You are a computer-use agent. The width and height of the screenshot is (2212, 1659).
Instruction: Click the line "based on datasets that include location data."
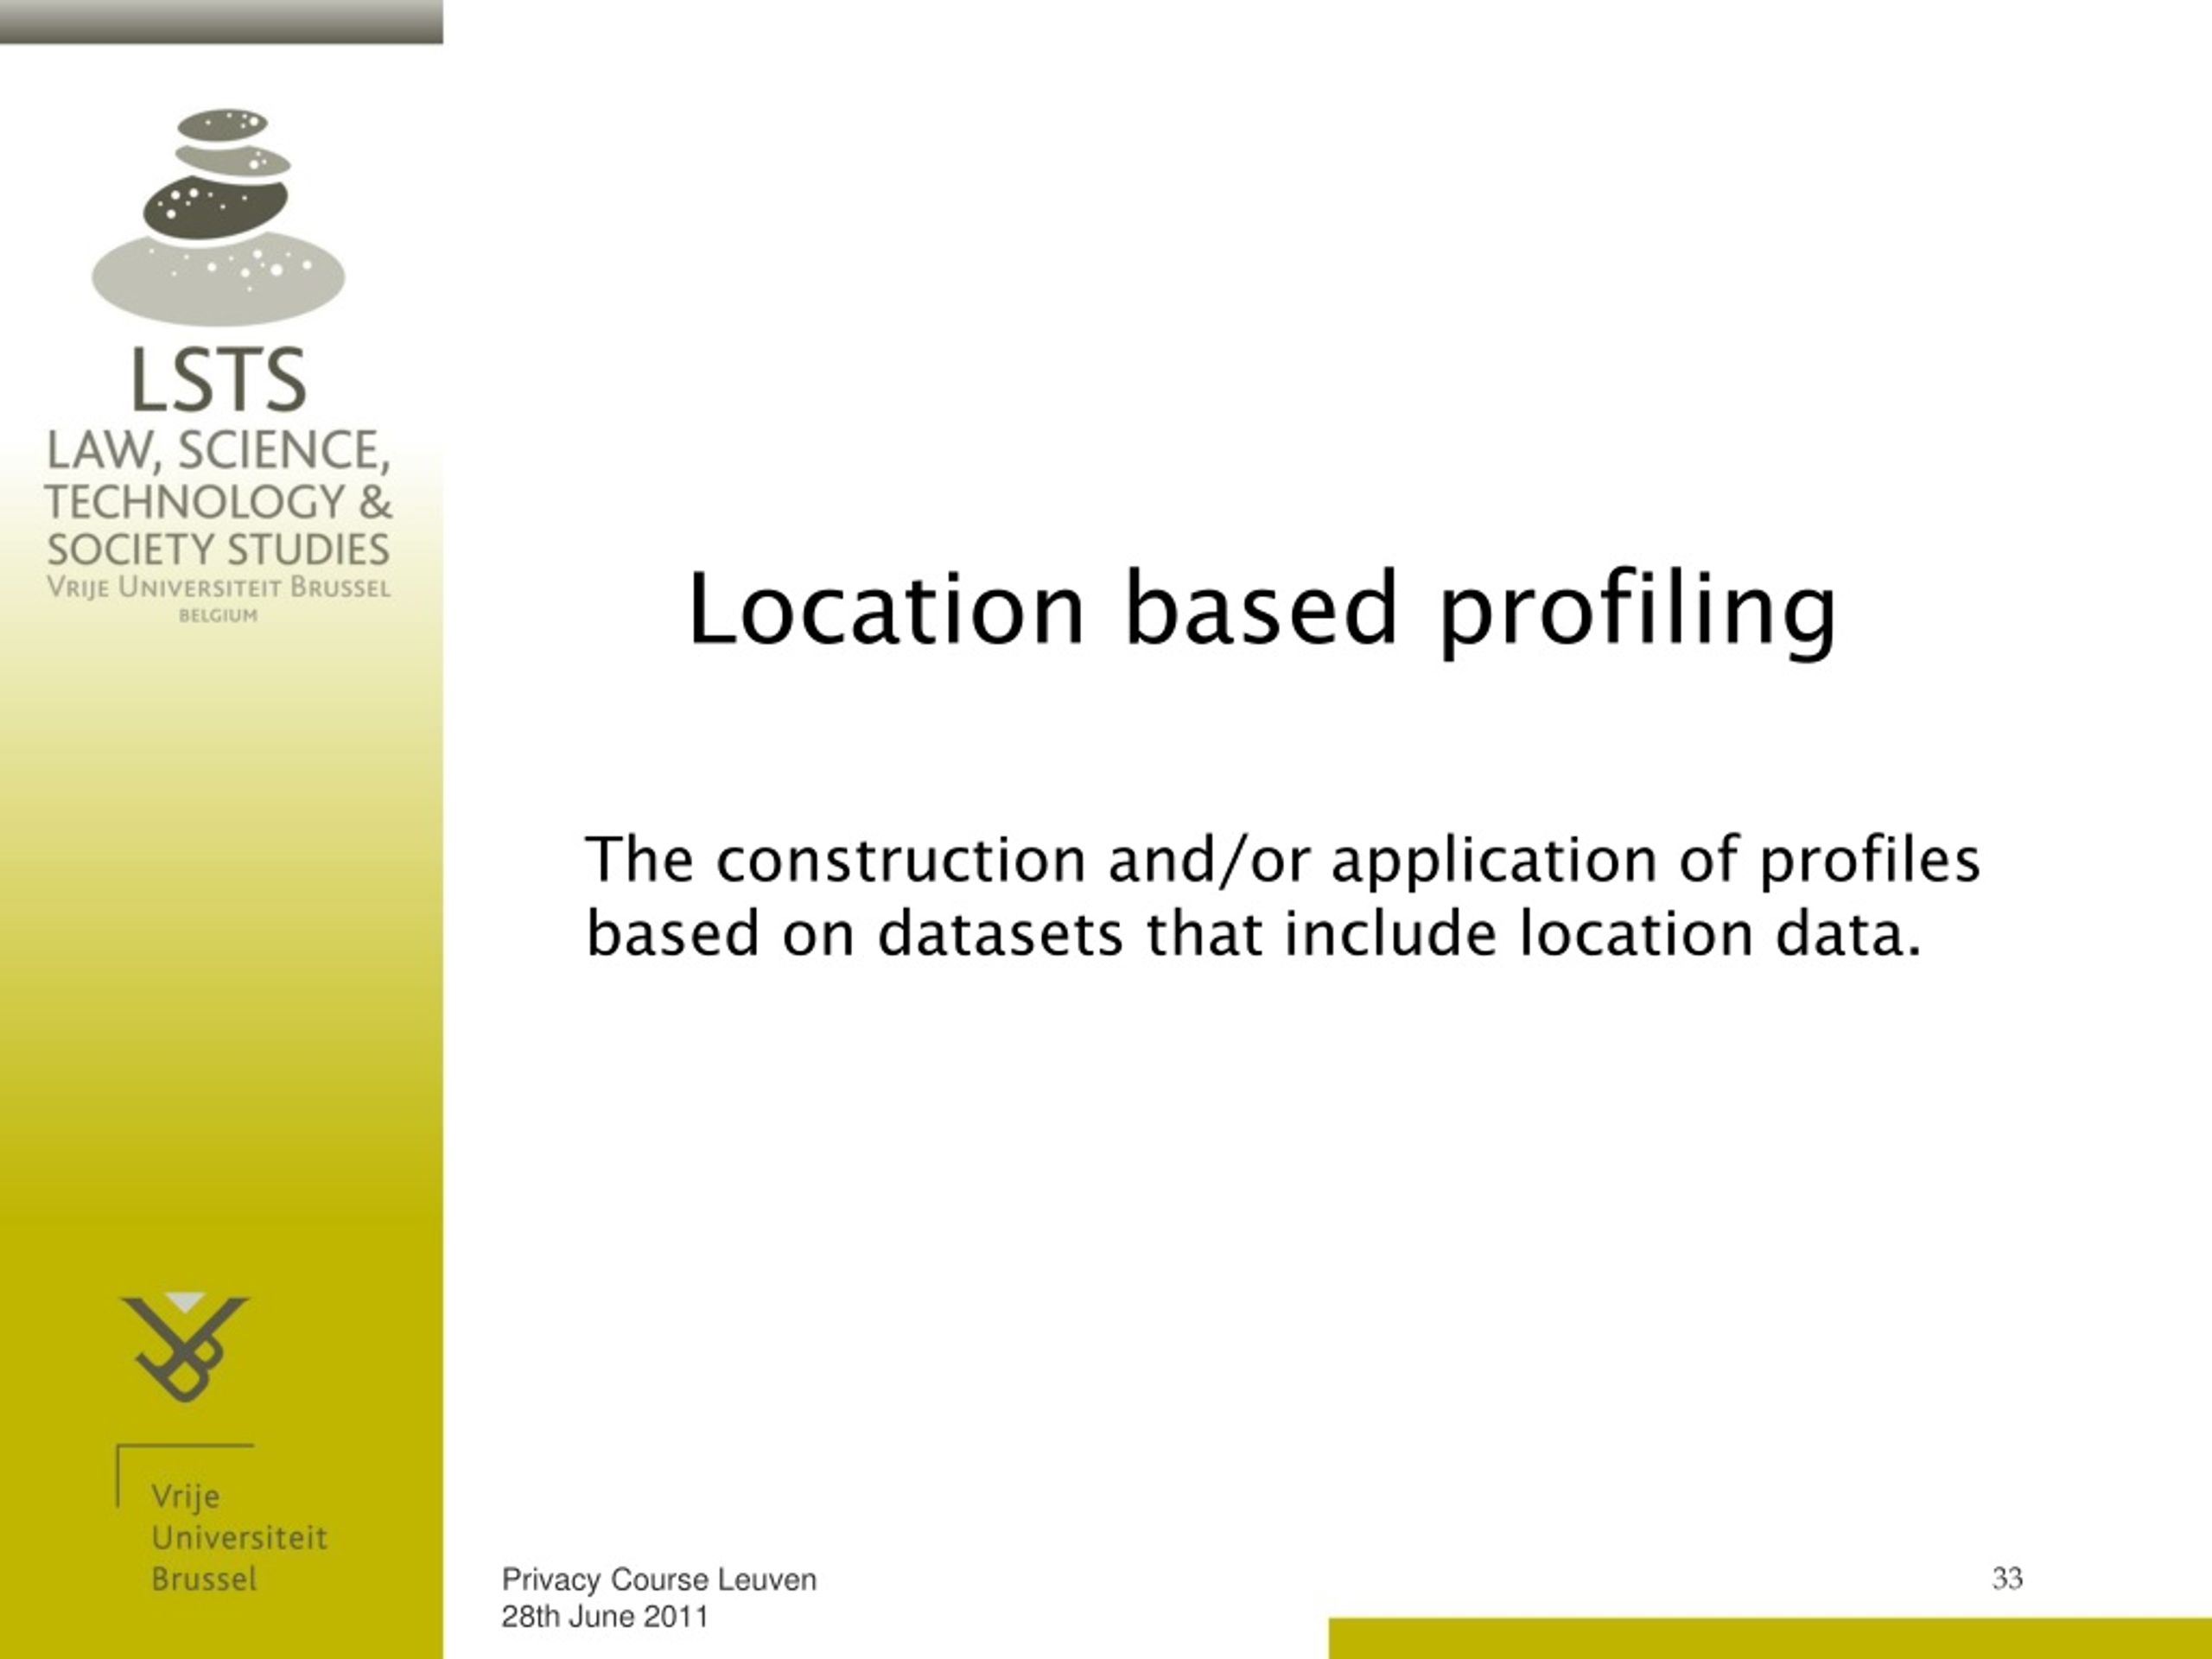click(1254, 934)
